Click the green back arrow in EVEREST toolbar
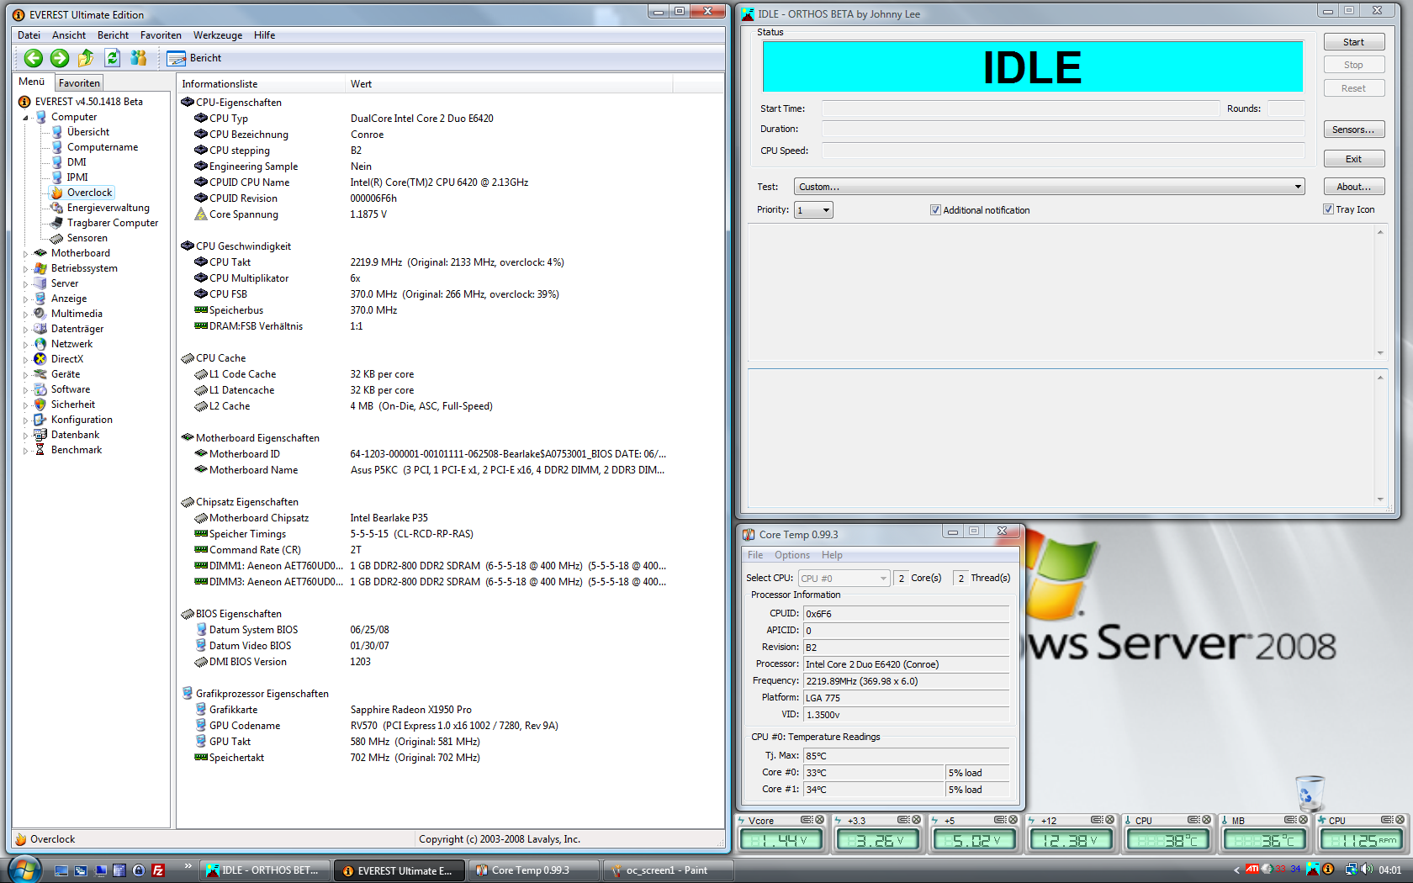This screenshot has width=1413, height=883. [34, 58]
